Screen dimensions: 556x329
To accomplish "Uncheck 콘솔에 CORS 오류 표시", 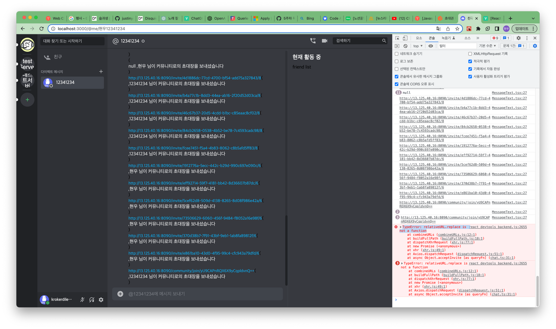I will (x=397, y=84).
